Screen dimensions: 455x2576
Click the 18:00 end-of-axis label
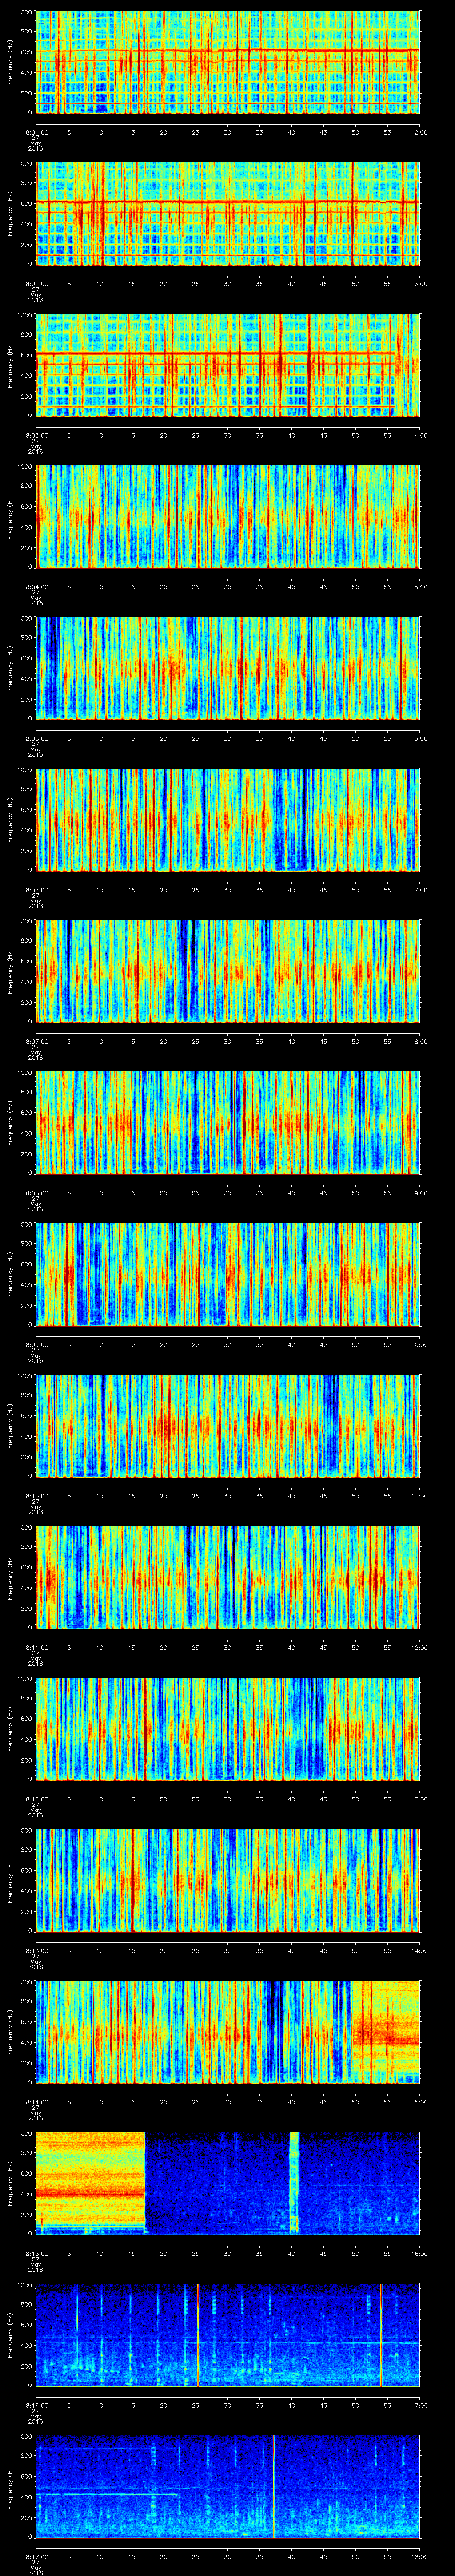[420, 2556]
